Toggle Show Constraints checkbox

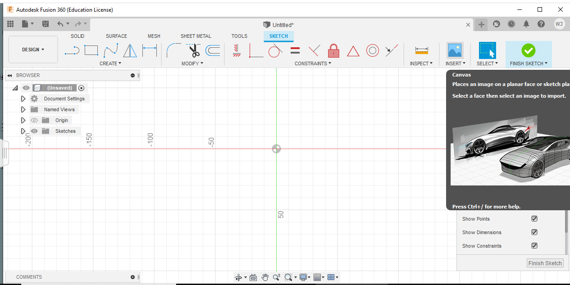[x=534, y=246]
